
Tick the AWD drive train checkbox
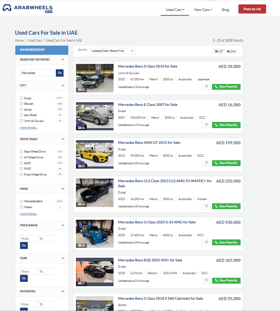click(22, 163)
